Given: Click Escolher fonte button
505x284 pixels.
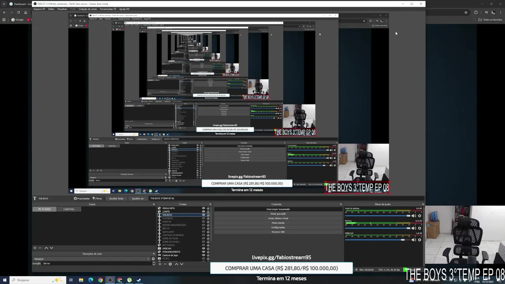Looking at the screenshot, I should (x=116, y=198).
